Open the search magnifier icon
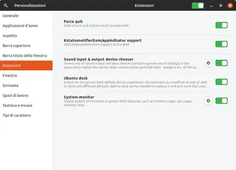The height and width of the screenshot is (170, 236). click(6, 6)
